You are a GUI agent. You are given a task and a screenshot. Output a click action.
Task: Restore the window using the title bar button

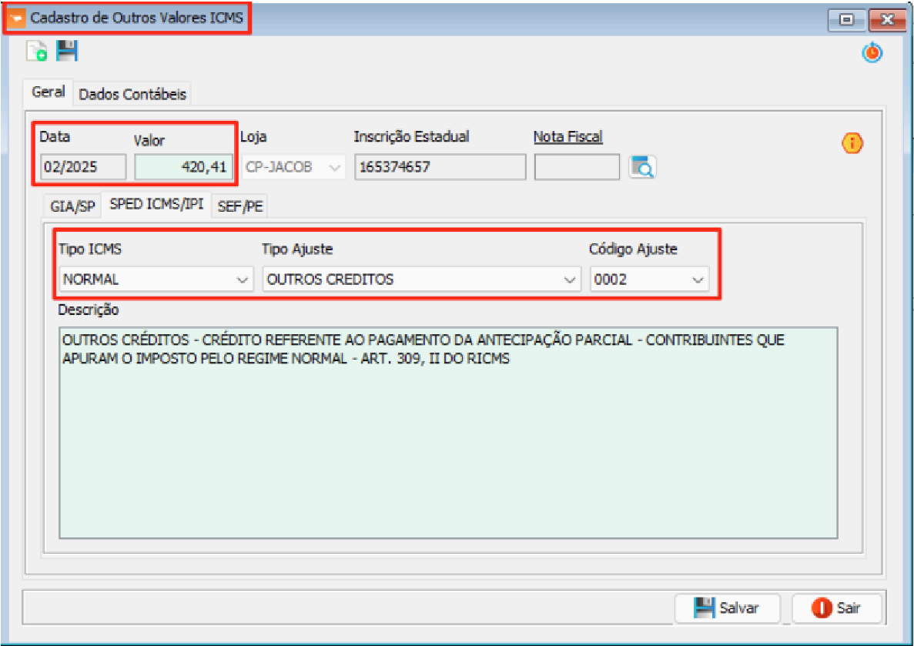coord(847,20)
